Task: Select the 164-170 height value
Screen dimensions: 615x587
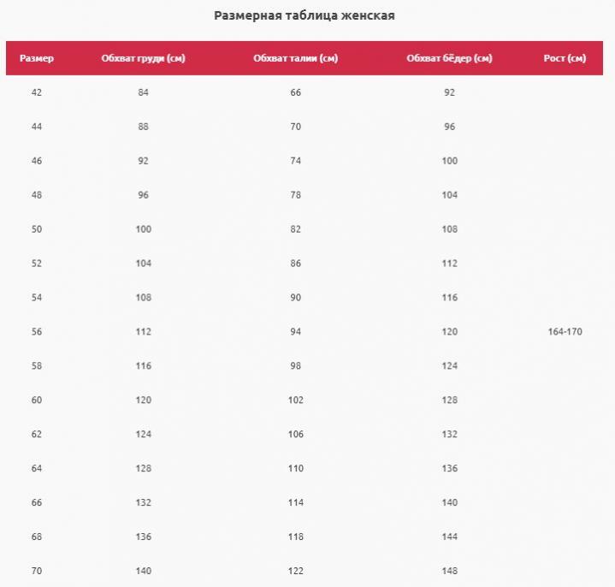Action: click(565, 332)
